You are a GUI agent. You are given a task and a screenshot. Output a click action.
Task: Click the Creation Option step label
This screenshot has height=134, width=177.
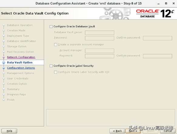(17, 84)
